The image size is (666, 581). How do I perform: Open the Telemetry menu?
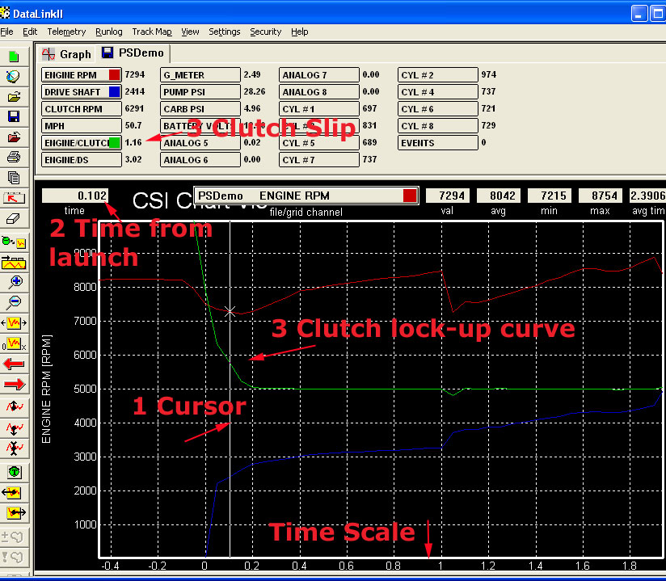click(66, 32)
